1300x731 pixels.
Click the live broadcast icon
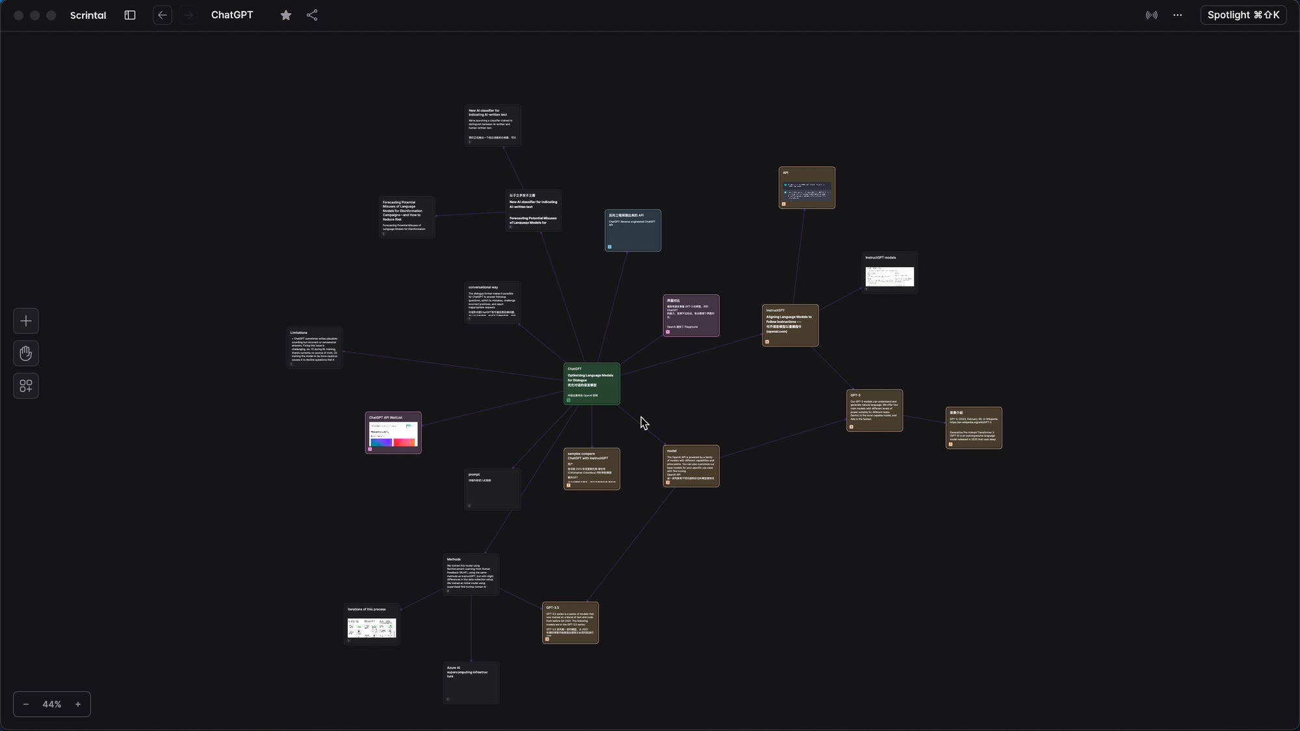click(1151, 15)
